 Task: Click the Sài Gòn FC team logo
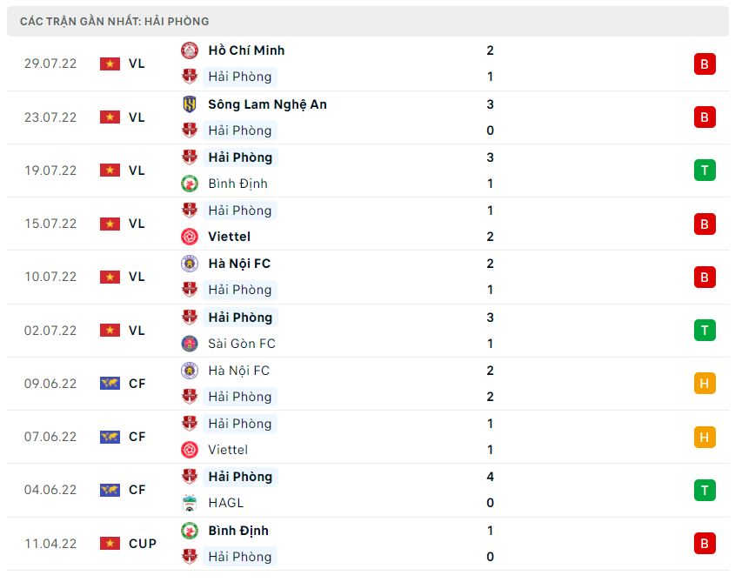tap(189, 344)
